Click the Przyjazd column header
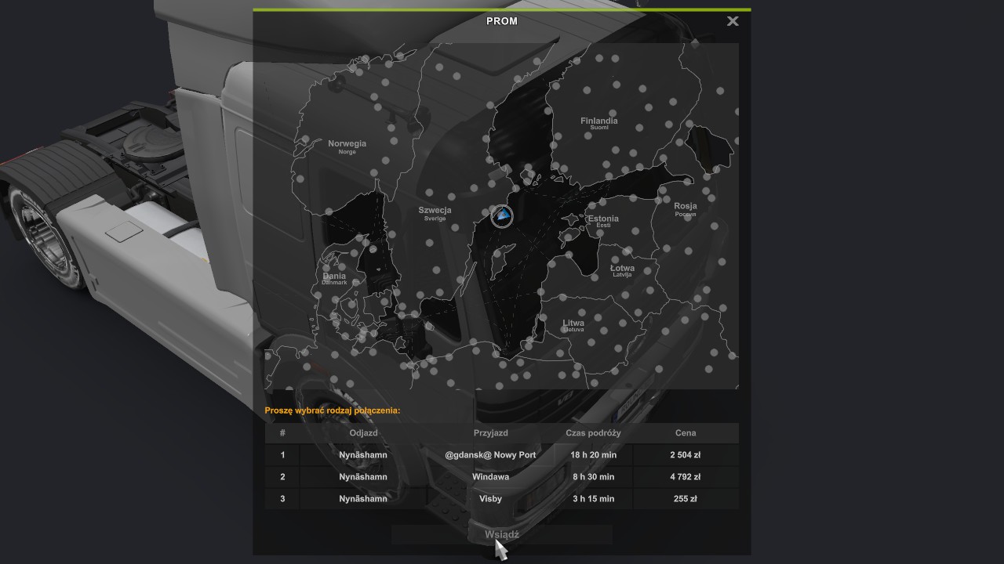The image size is (1004, 564). click(490, 433)
